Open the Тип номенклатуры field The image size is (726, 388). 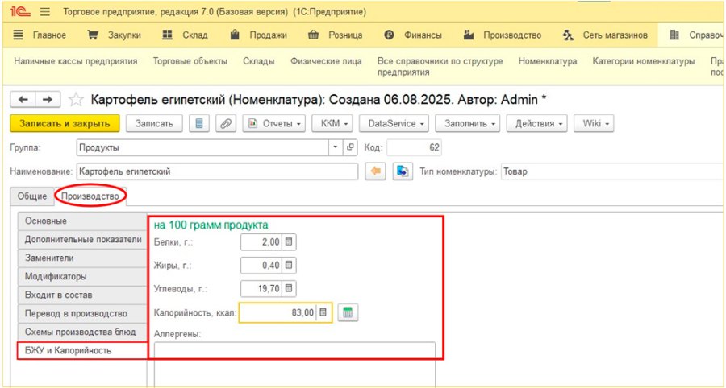[x=613, y=171]
